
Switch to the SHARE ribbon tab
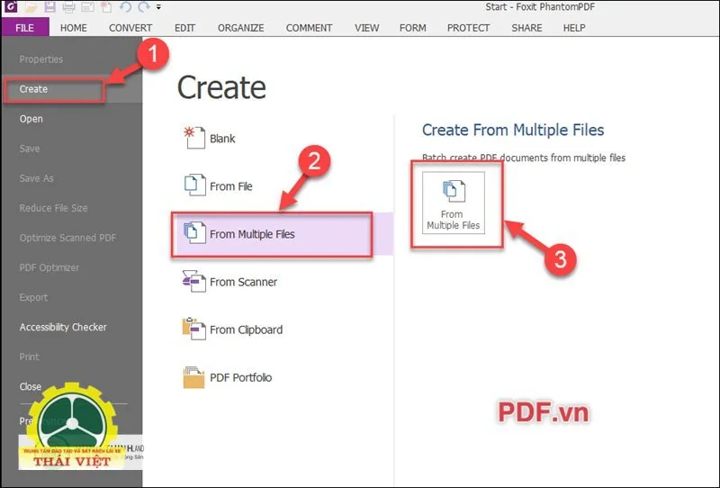point(526,28)
